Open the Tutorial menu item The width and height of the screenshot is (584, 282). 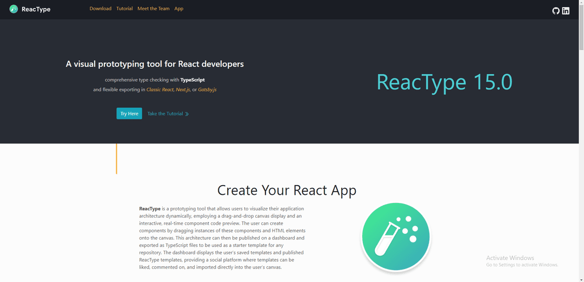[x=124, y=9]
